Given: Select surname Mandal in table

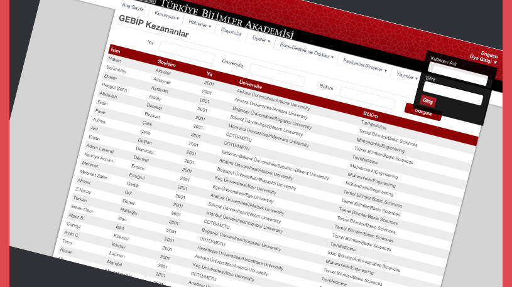Looking at the screenshot, I should pos(114,263).
